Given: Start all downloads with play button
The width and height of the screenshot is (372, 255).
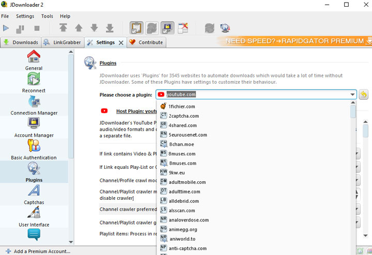Looking at the screenshot, I should 6,28.
